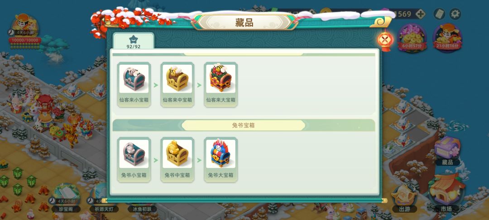The height and width of the screenshot is (220, 489).
Task: Open the settings gear icon
Action: point(455,14)
